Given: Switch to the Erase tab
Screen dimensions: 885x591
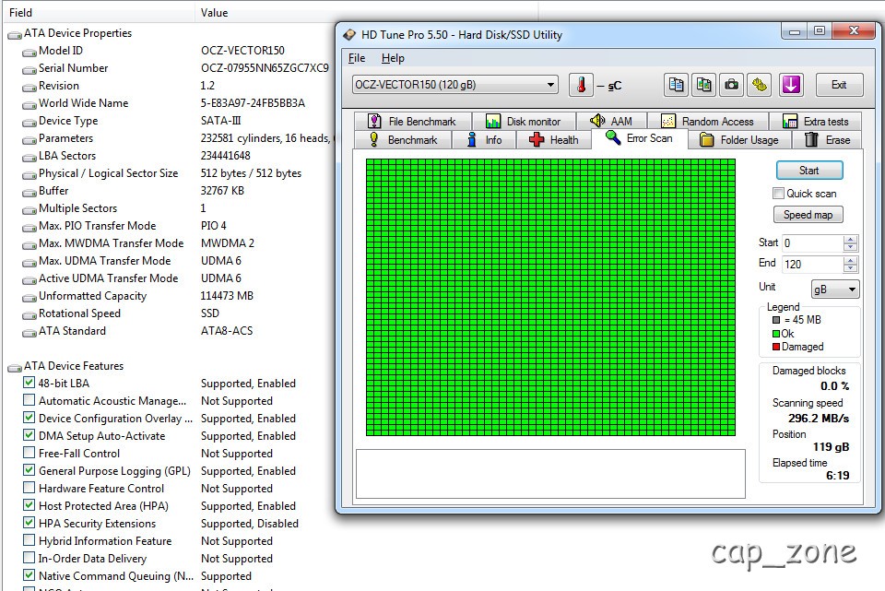Looking at the screenshot, I should (828, 139).
